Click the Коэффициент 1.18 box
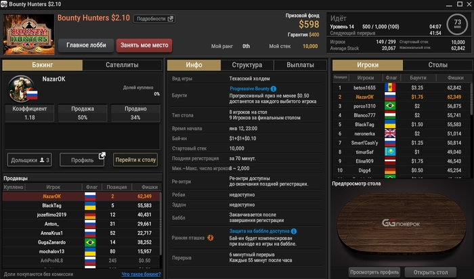 [30, 113]
